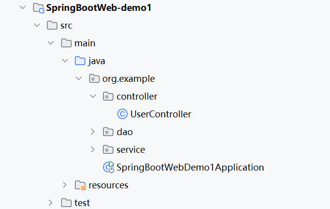Screen dimensions: 330x209
Task: Expand the resources folder
Action: tap(65, 185)
